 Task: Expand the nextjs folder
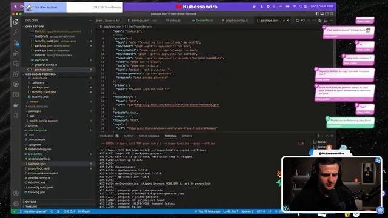34,102
